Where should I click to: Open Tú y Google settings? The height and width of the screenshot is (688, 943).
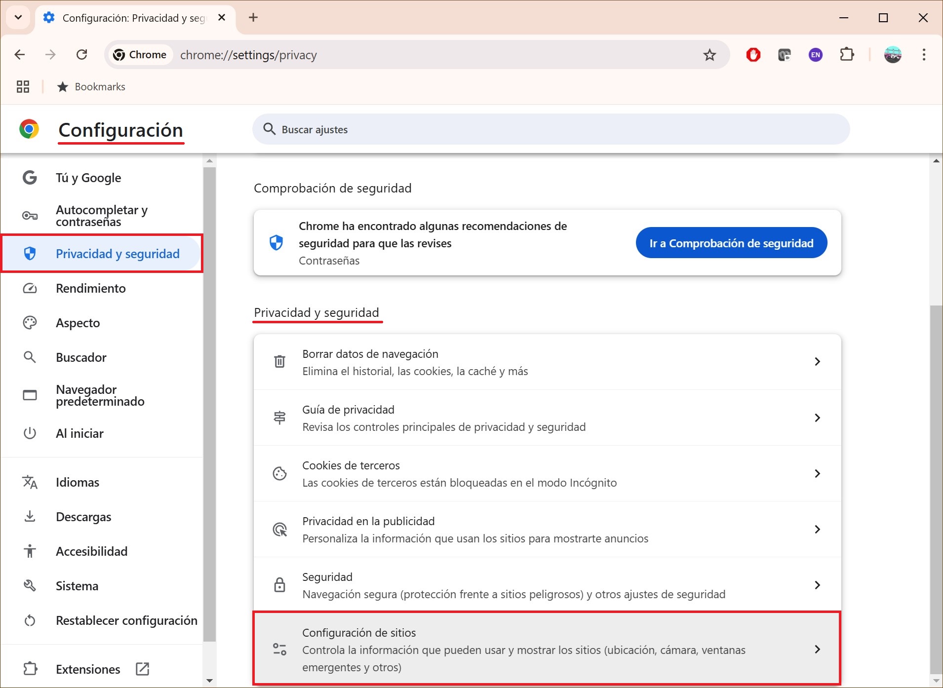click(101, 178)
